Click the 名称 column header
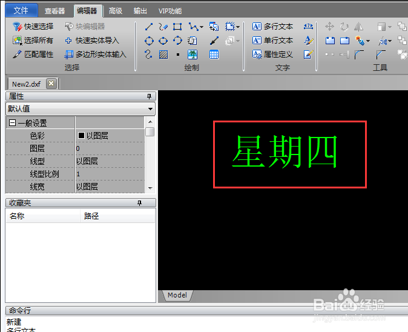Screen dimensions: 408x332 click(x=42, y=216)
